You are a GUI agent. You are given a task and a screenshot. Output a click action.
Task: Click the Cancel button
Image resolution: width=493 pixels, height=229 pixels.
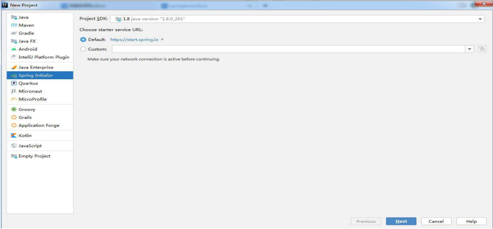[x=436, y=221]
